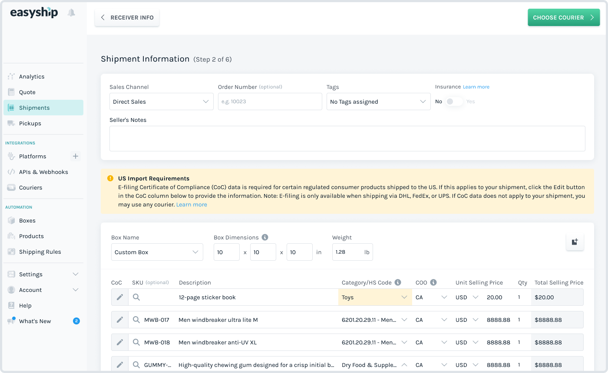
Task: Click the Men windbreaker ultra lite M description
Action: (x=218, y=320)
